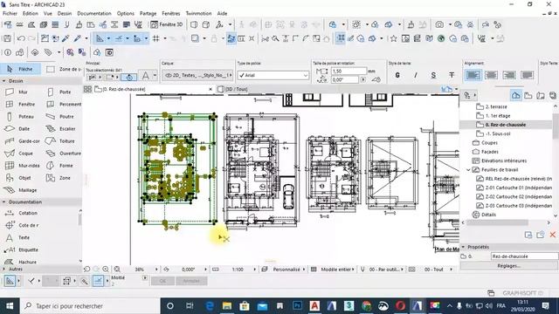Select the Forme morph tool
Image resolution: width=559 pixels, height=314 pixels.
coord(60,166)
